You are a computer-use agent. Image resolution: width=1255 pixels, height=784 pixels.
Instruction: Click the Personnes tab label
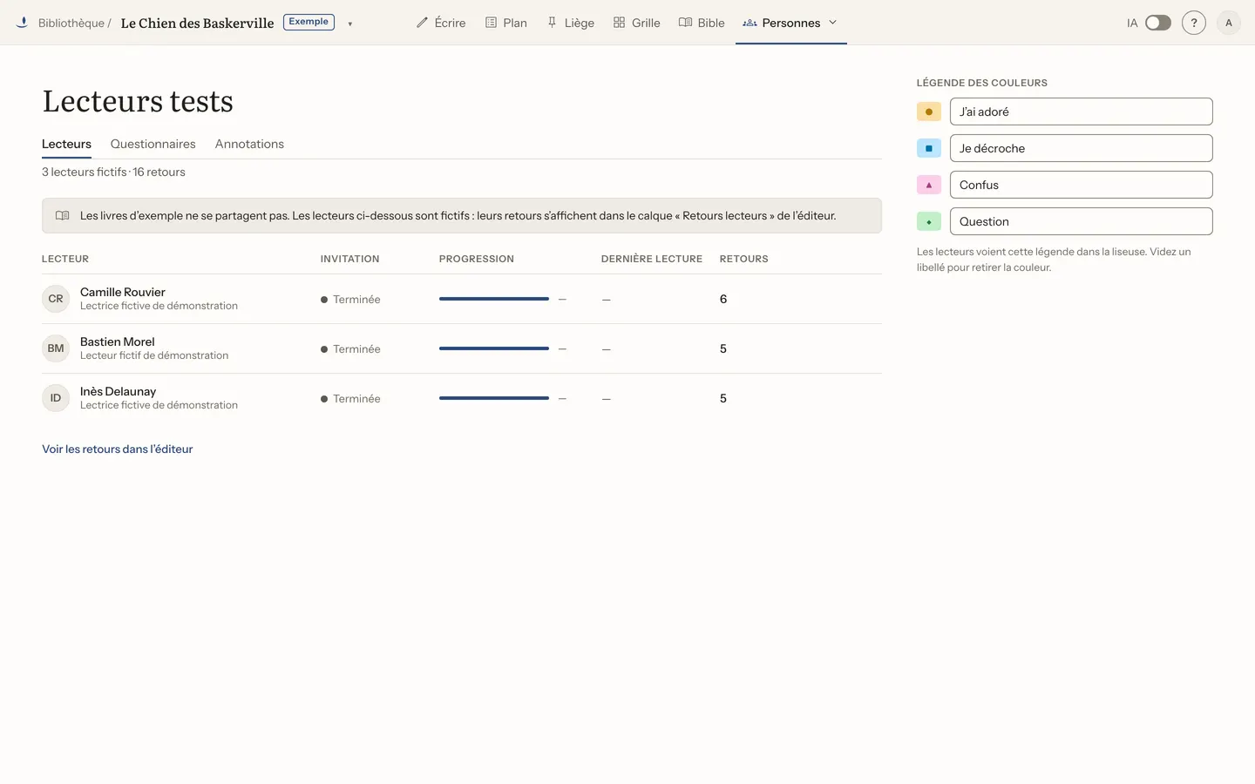coord(791,23)
